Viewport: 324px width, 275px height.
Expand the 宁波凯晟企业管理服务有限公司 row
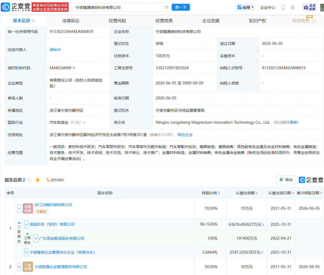[19, 267]
